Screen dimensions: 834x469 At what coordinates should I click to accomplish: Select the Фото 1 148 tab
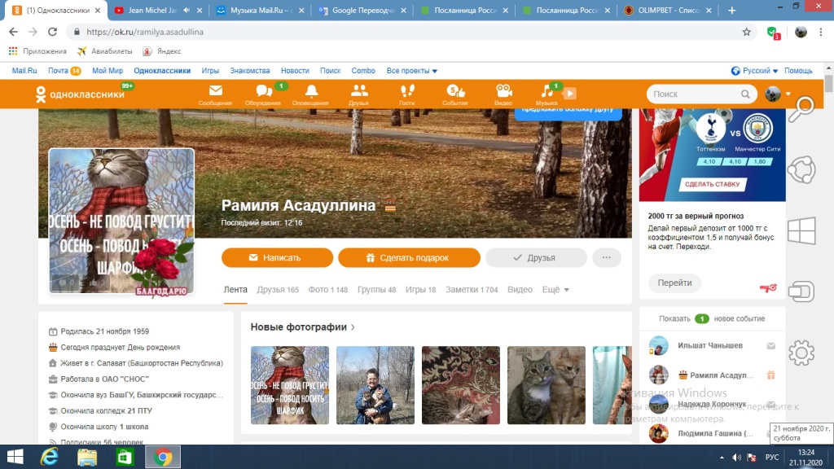[x=327, y=290]
